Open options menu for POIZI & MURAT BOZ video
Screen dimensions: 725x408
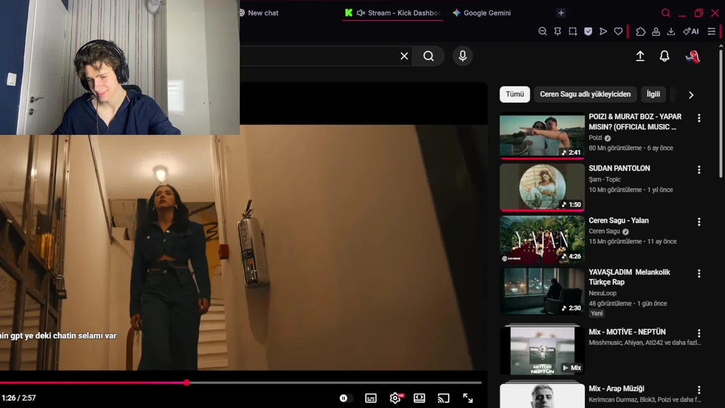click(x=699, y=118)
